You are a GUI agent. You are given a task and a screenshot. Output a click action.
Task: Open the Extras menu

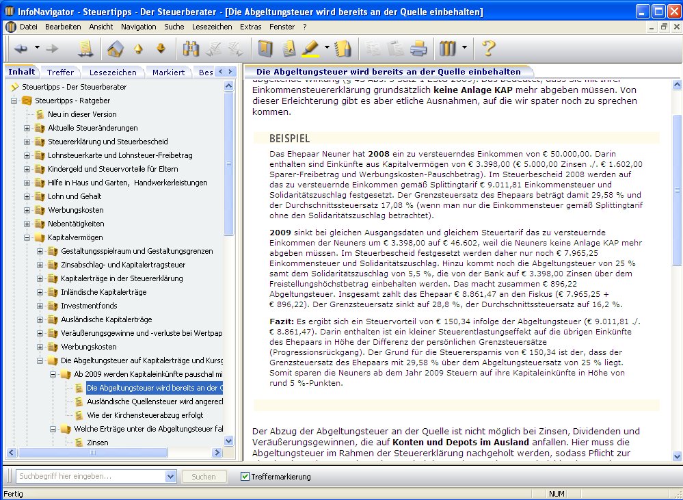[x=250, y=27]
